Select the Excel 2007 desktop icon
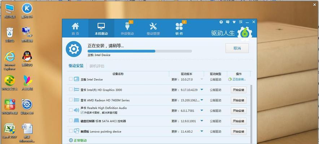The height and width of the screenshot is (144, 319). [x=10, y=131]
